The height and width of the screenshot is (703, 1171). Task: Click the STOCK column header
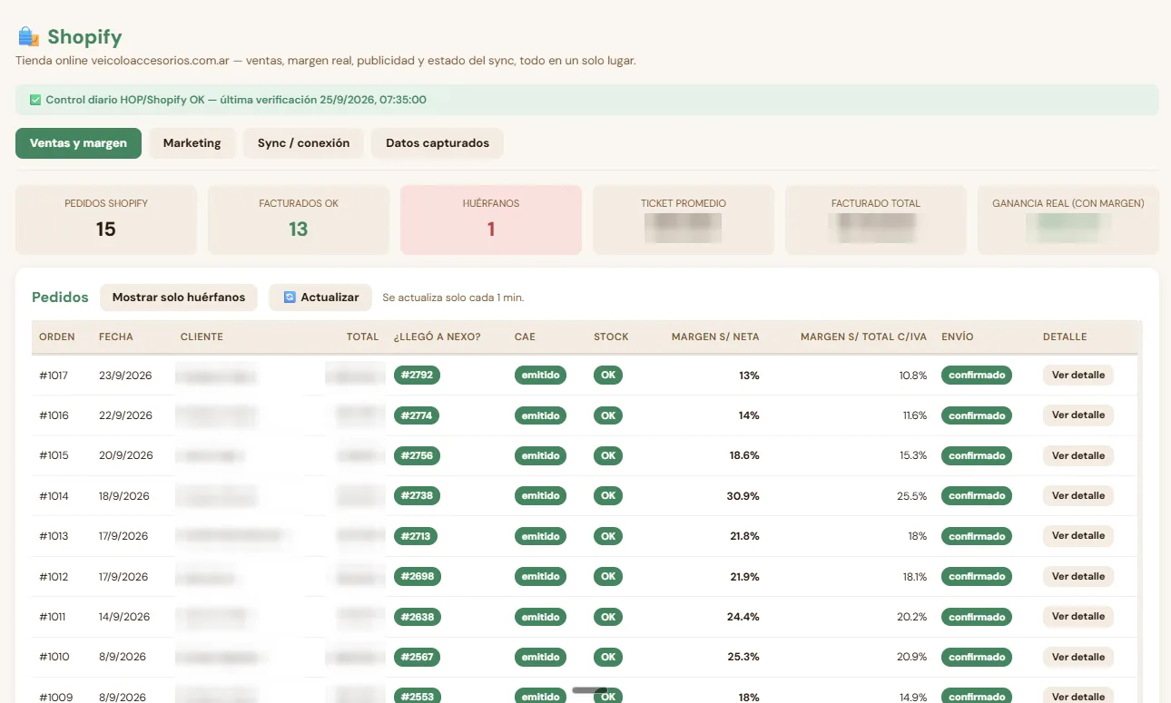point(611,337)
